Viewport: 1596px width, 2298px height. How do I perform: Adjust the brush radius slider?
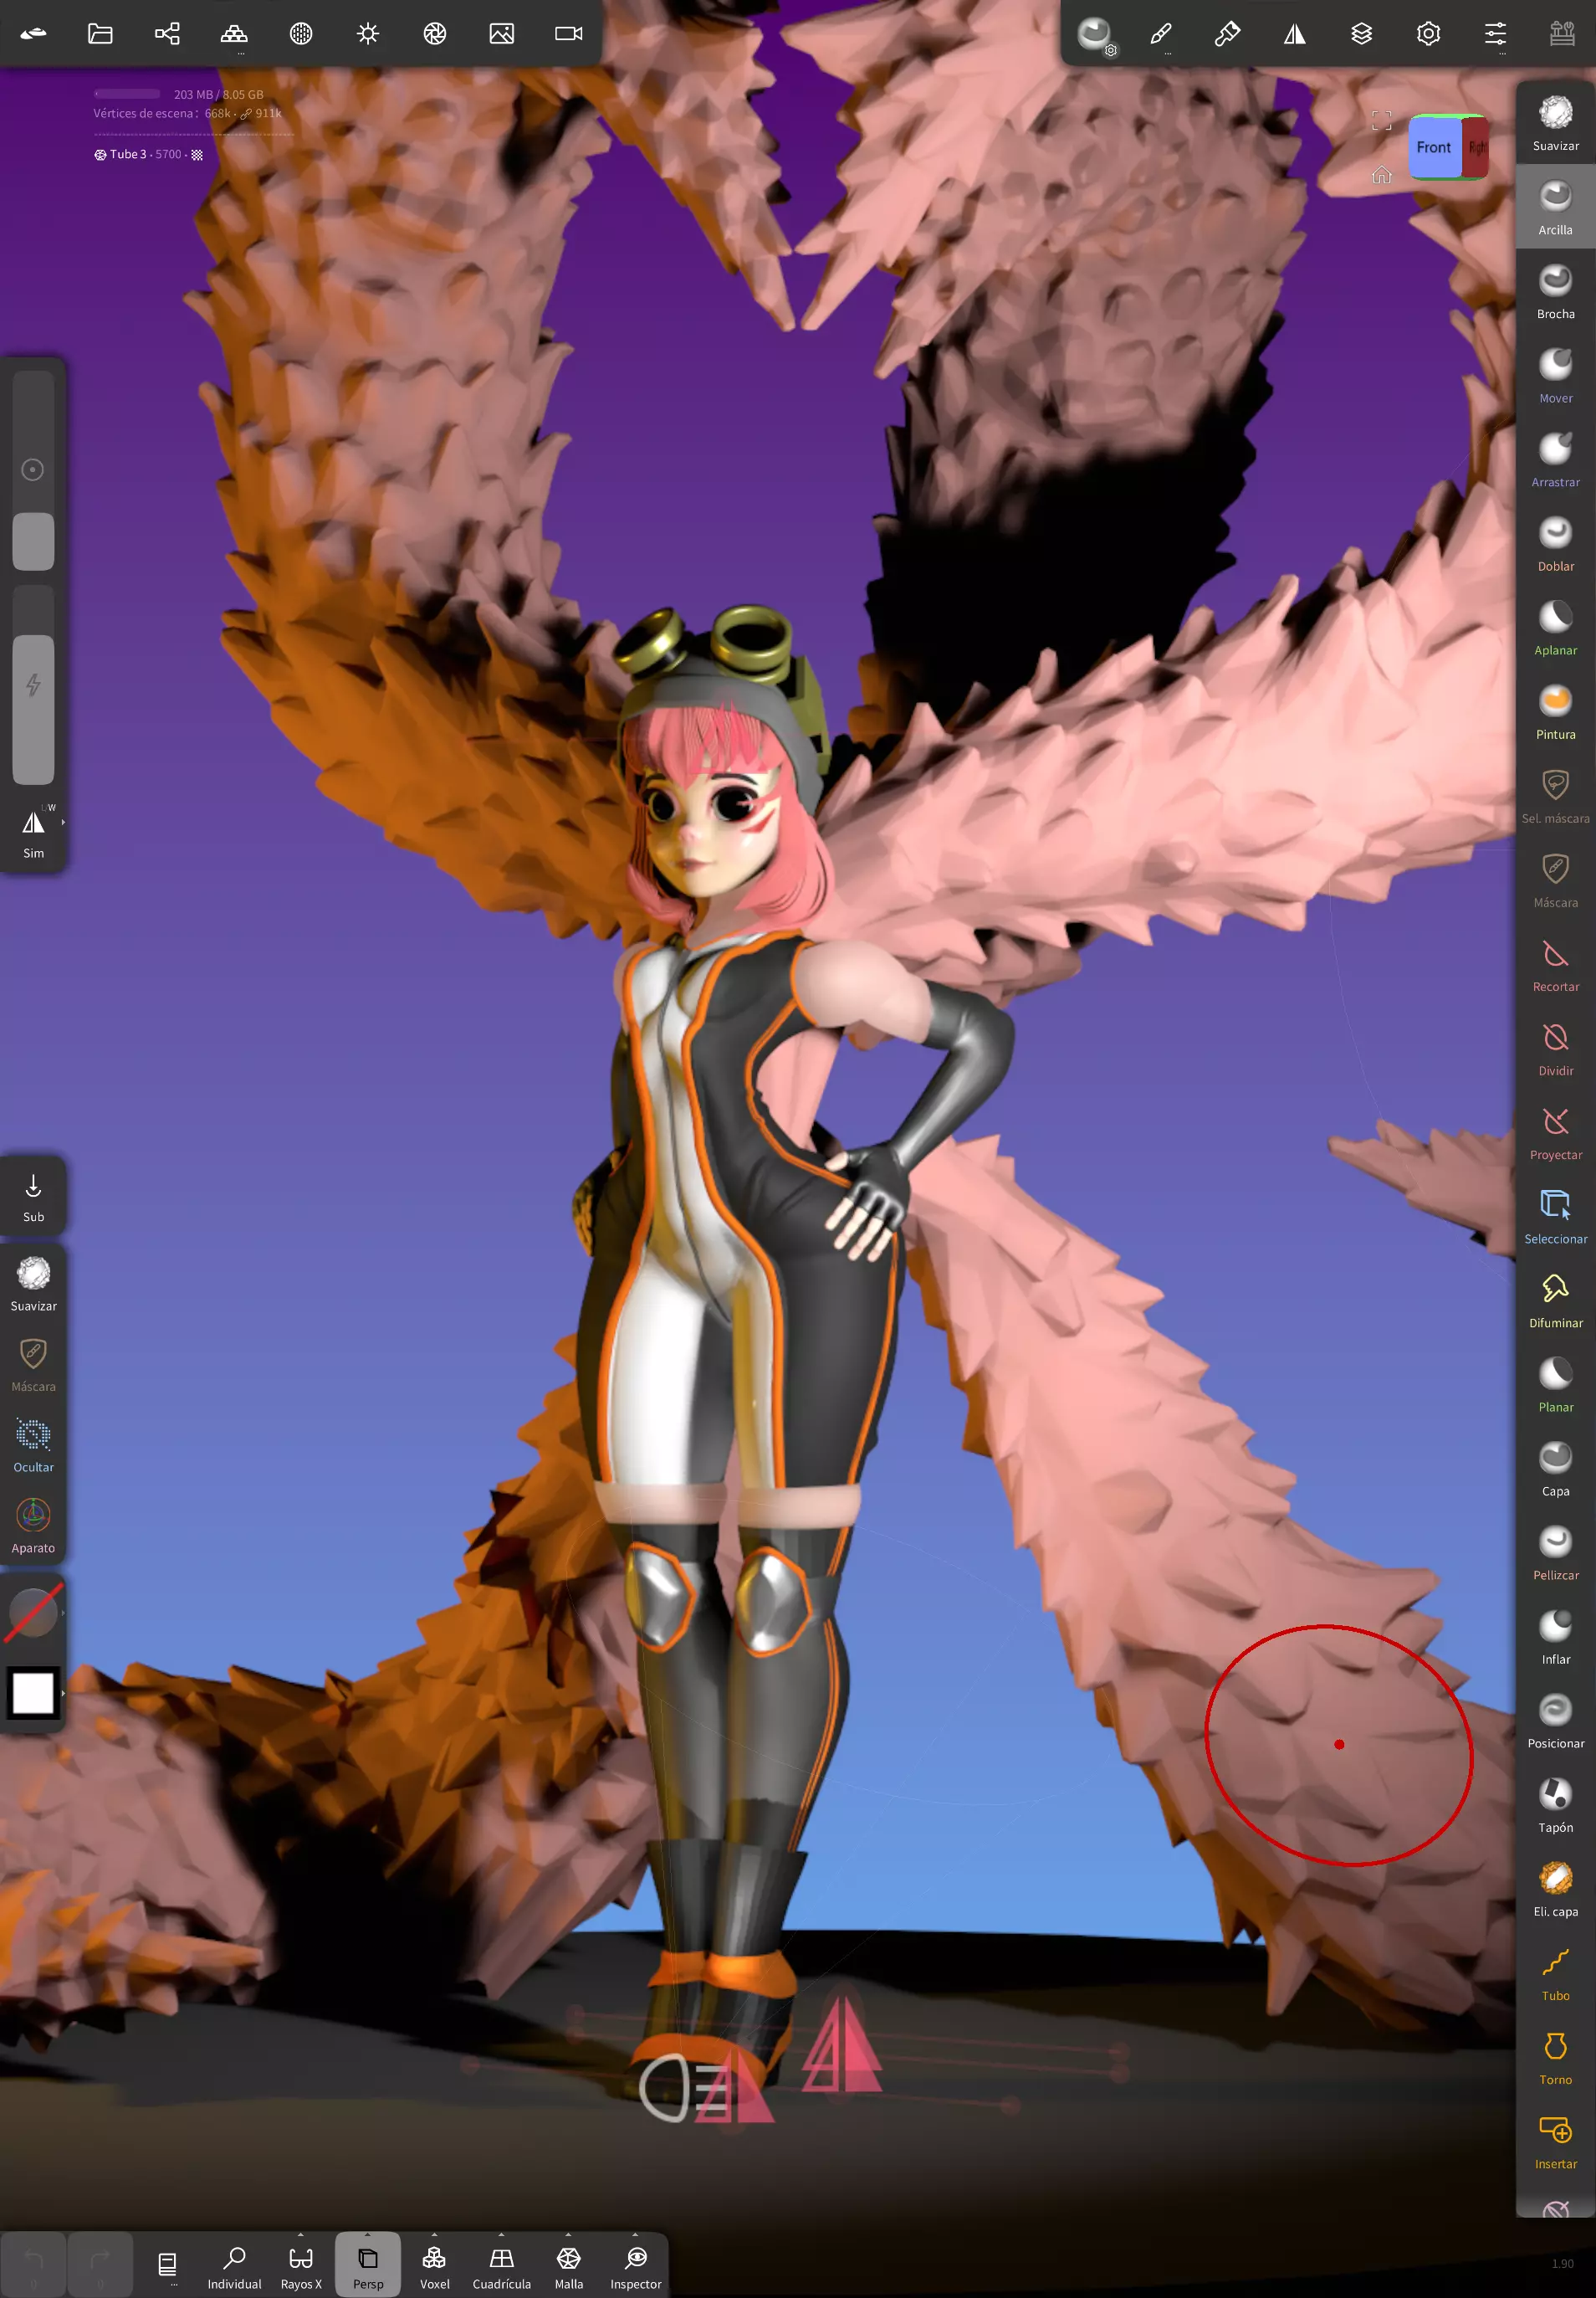pyautogui.click(x=33, y=470)
